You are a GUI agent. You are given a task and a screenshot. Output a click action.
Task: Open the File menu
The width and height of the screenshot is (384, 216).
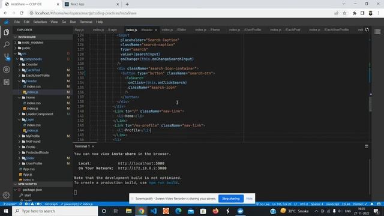point(17,22)
